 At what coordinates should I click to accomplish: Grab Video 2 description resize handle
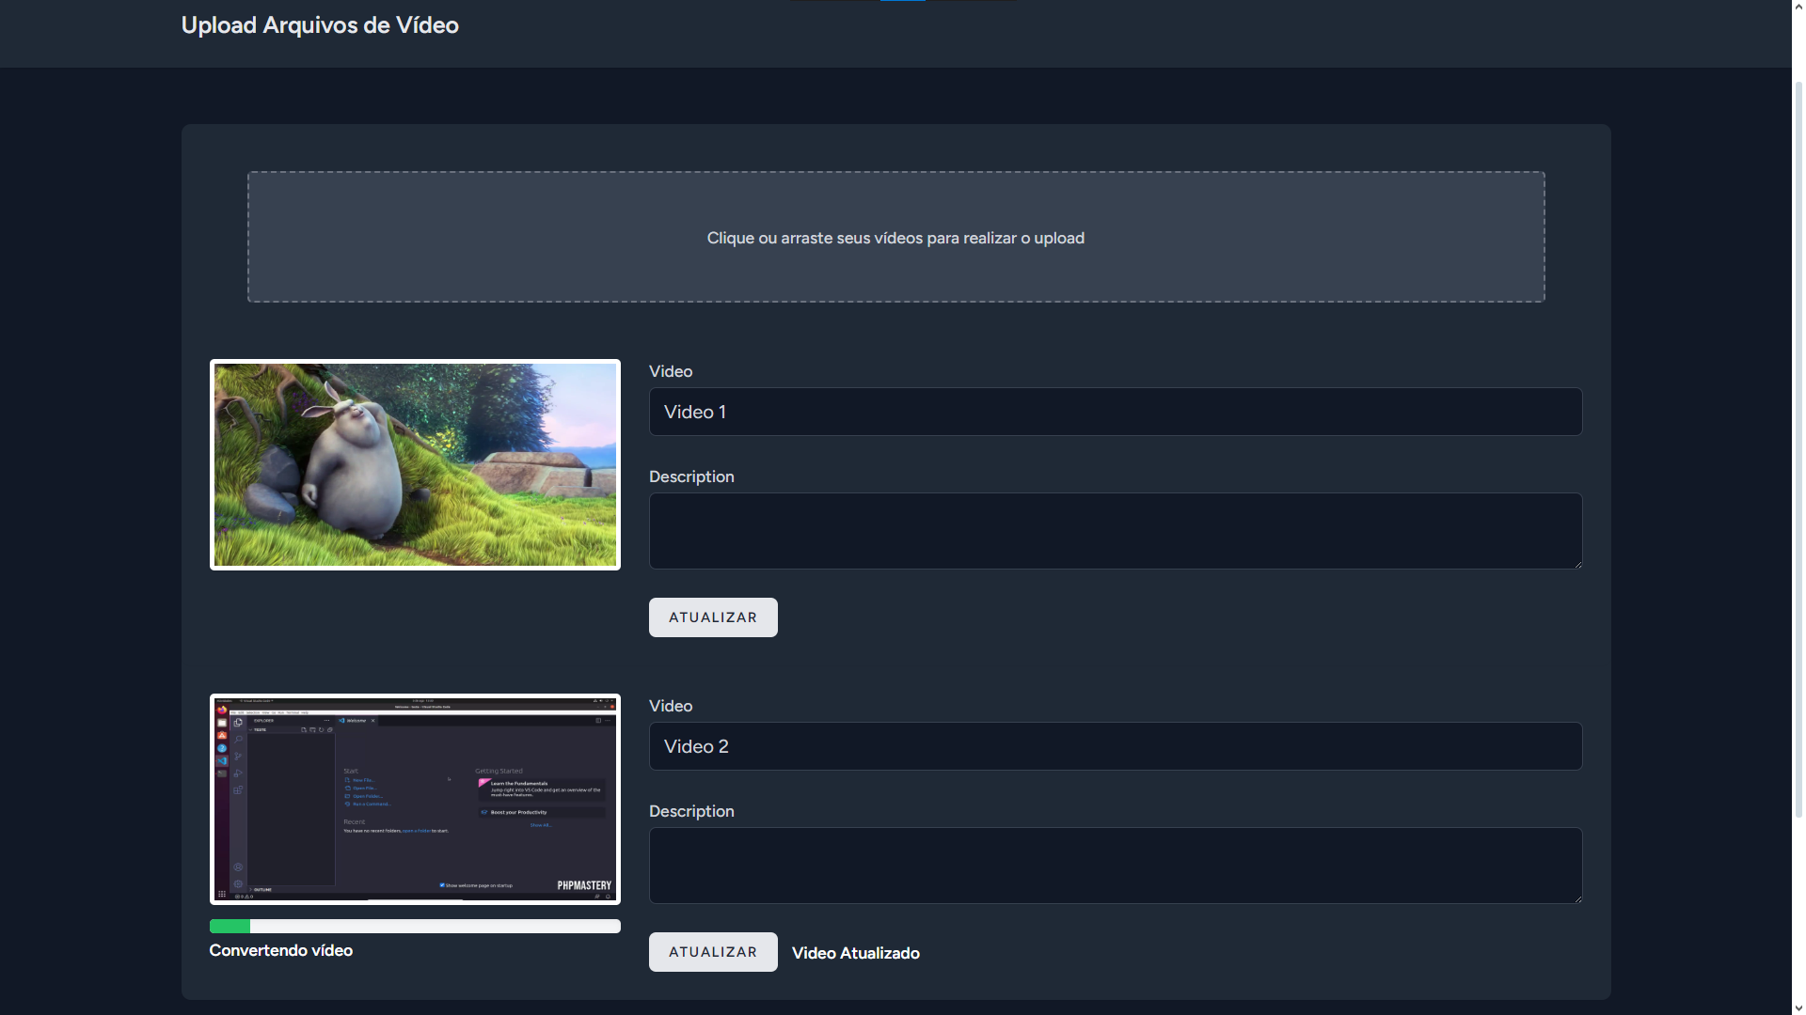point(1577,898)
